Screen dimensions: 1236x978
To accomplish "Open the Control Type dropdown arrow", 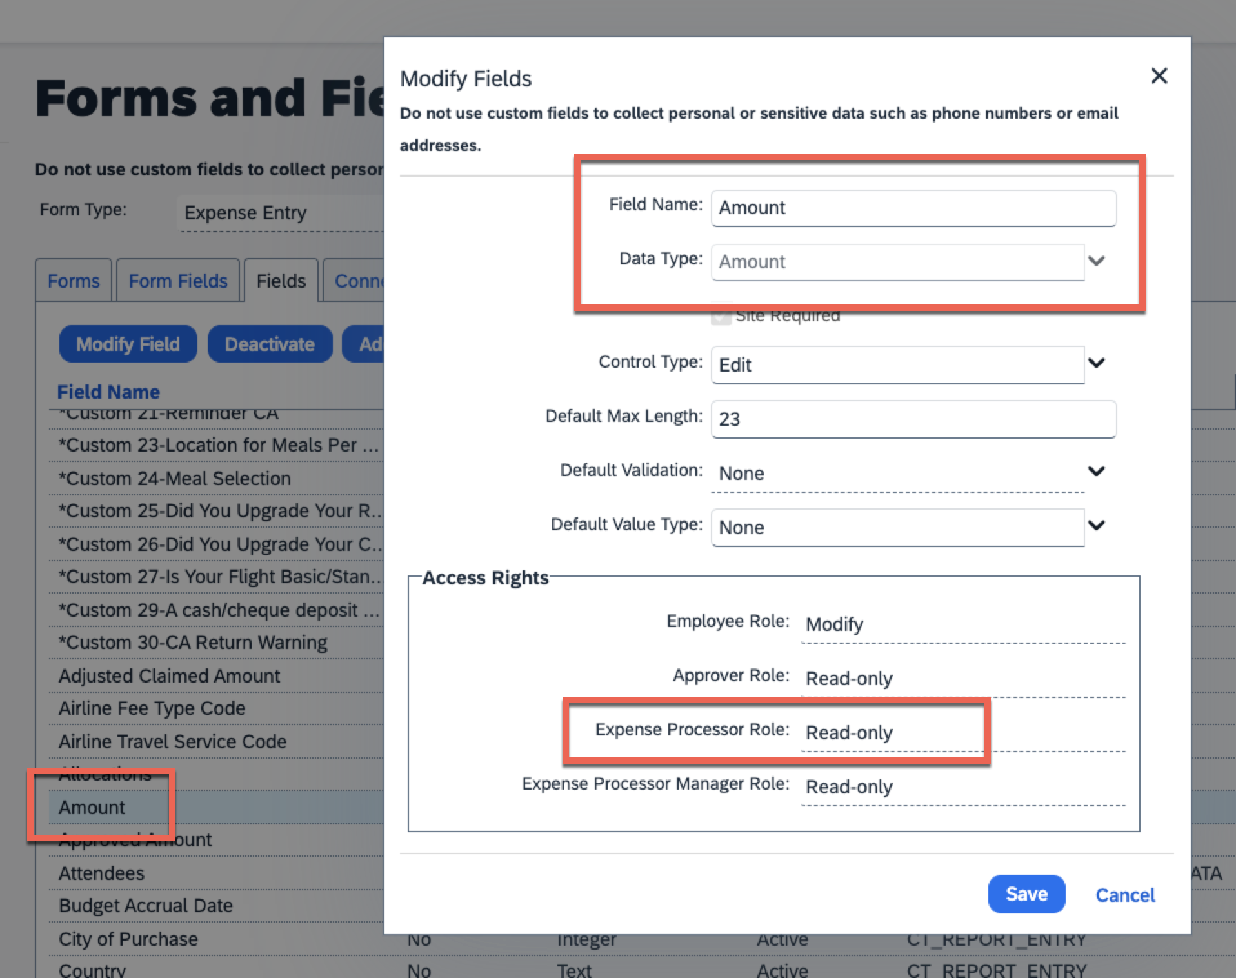I will 1097,363.
